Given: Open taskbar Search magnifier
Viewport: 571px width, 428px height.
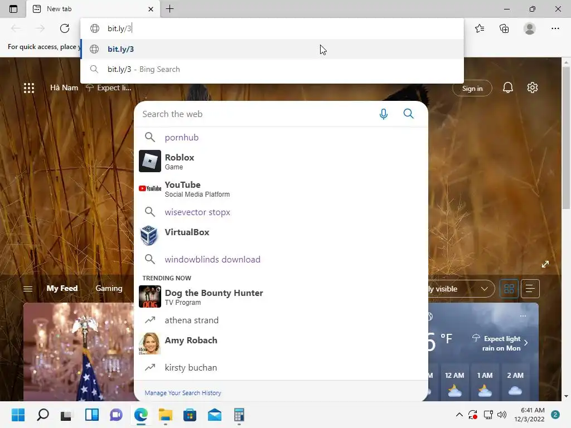Looking at the screenshot, I should (x=42, y=415).
